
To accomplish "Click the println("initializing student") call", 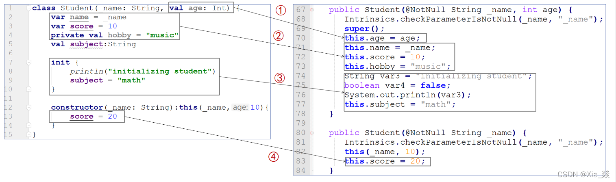I will [x=142, y=71].
